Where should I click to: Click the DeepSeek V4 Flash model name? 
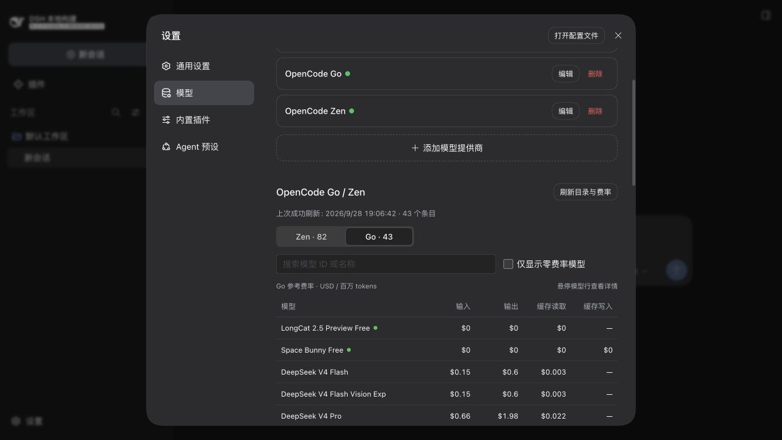[315, 372]
